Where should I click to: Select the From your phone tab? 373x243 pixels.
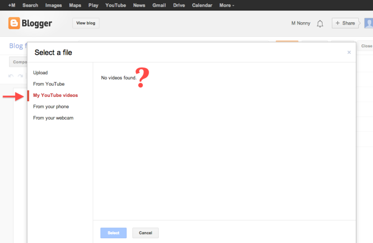coord(51,106)
